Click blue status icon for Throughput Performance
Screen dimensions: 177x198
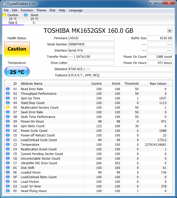(8, 93)
